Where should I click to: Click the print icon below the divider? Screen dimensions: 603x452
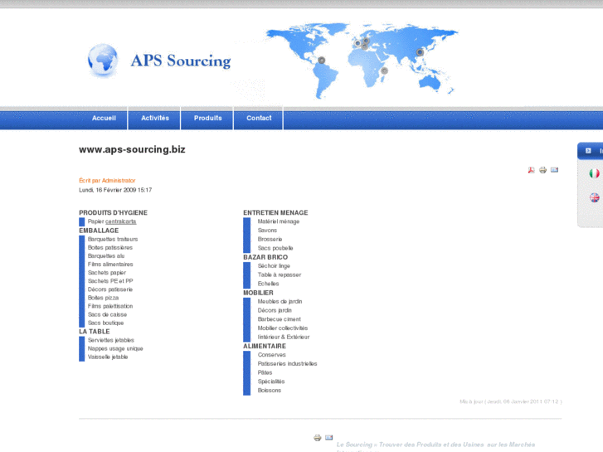pos(318,438)
